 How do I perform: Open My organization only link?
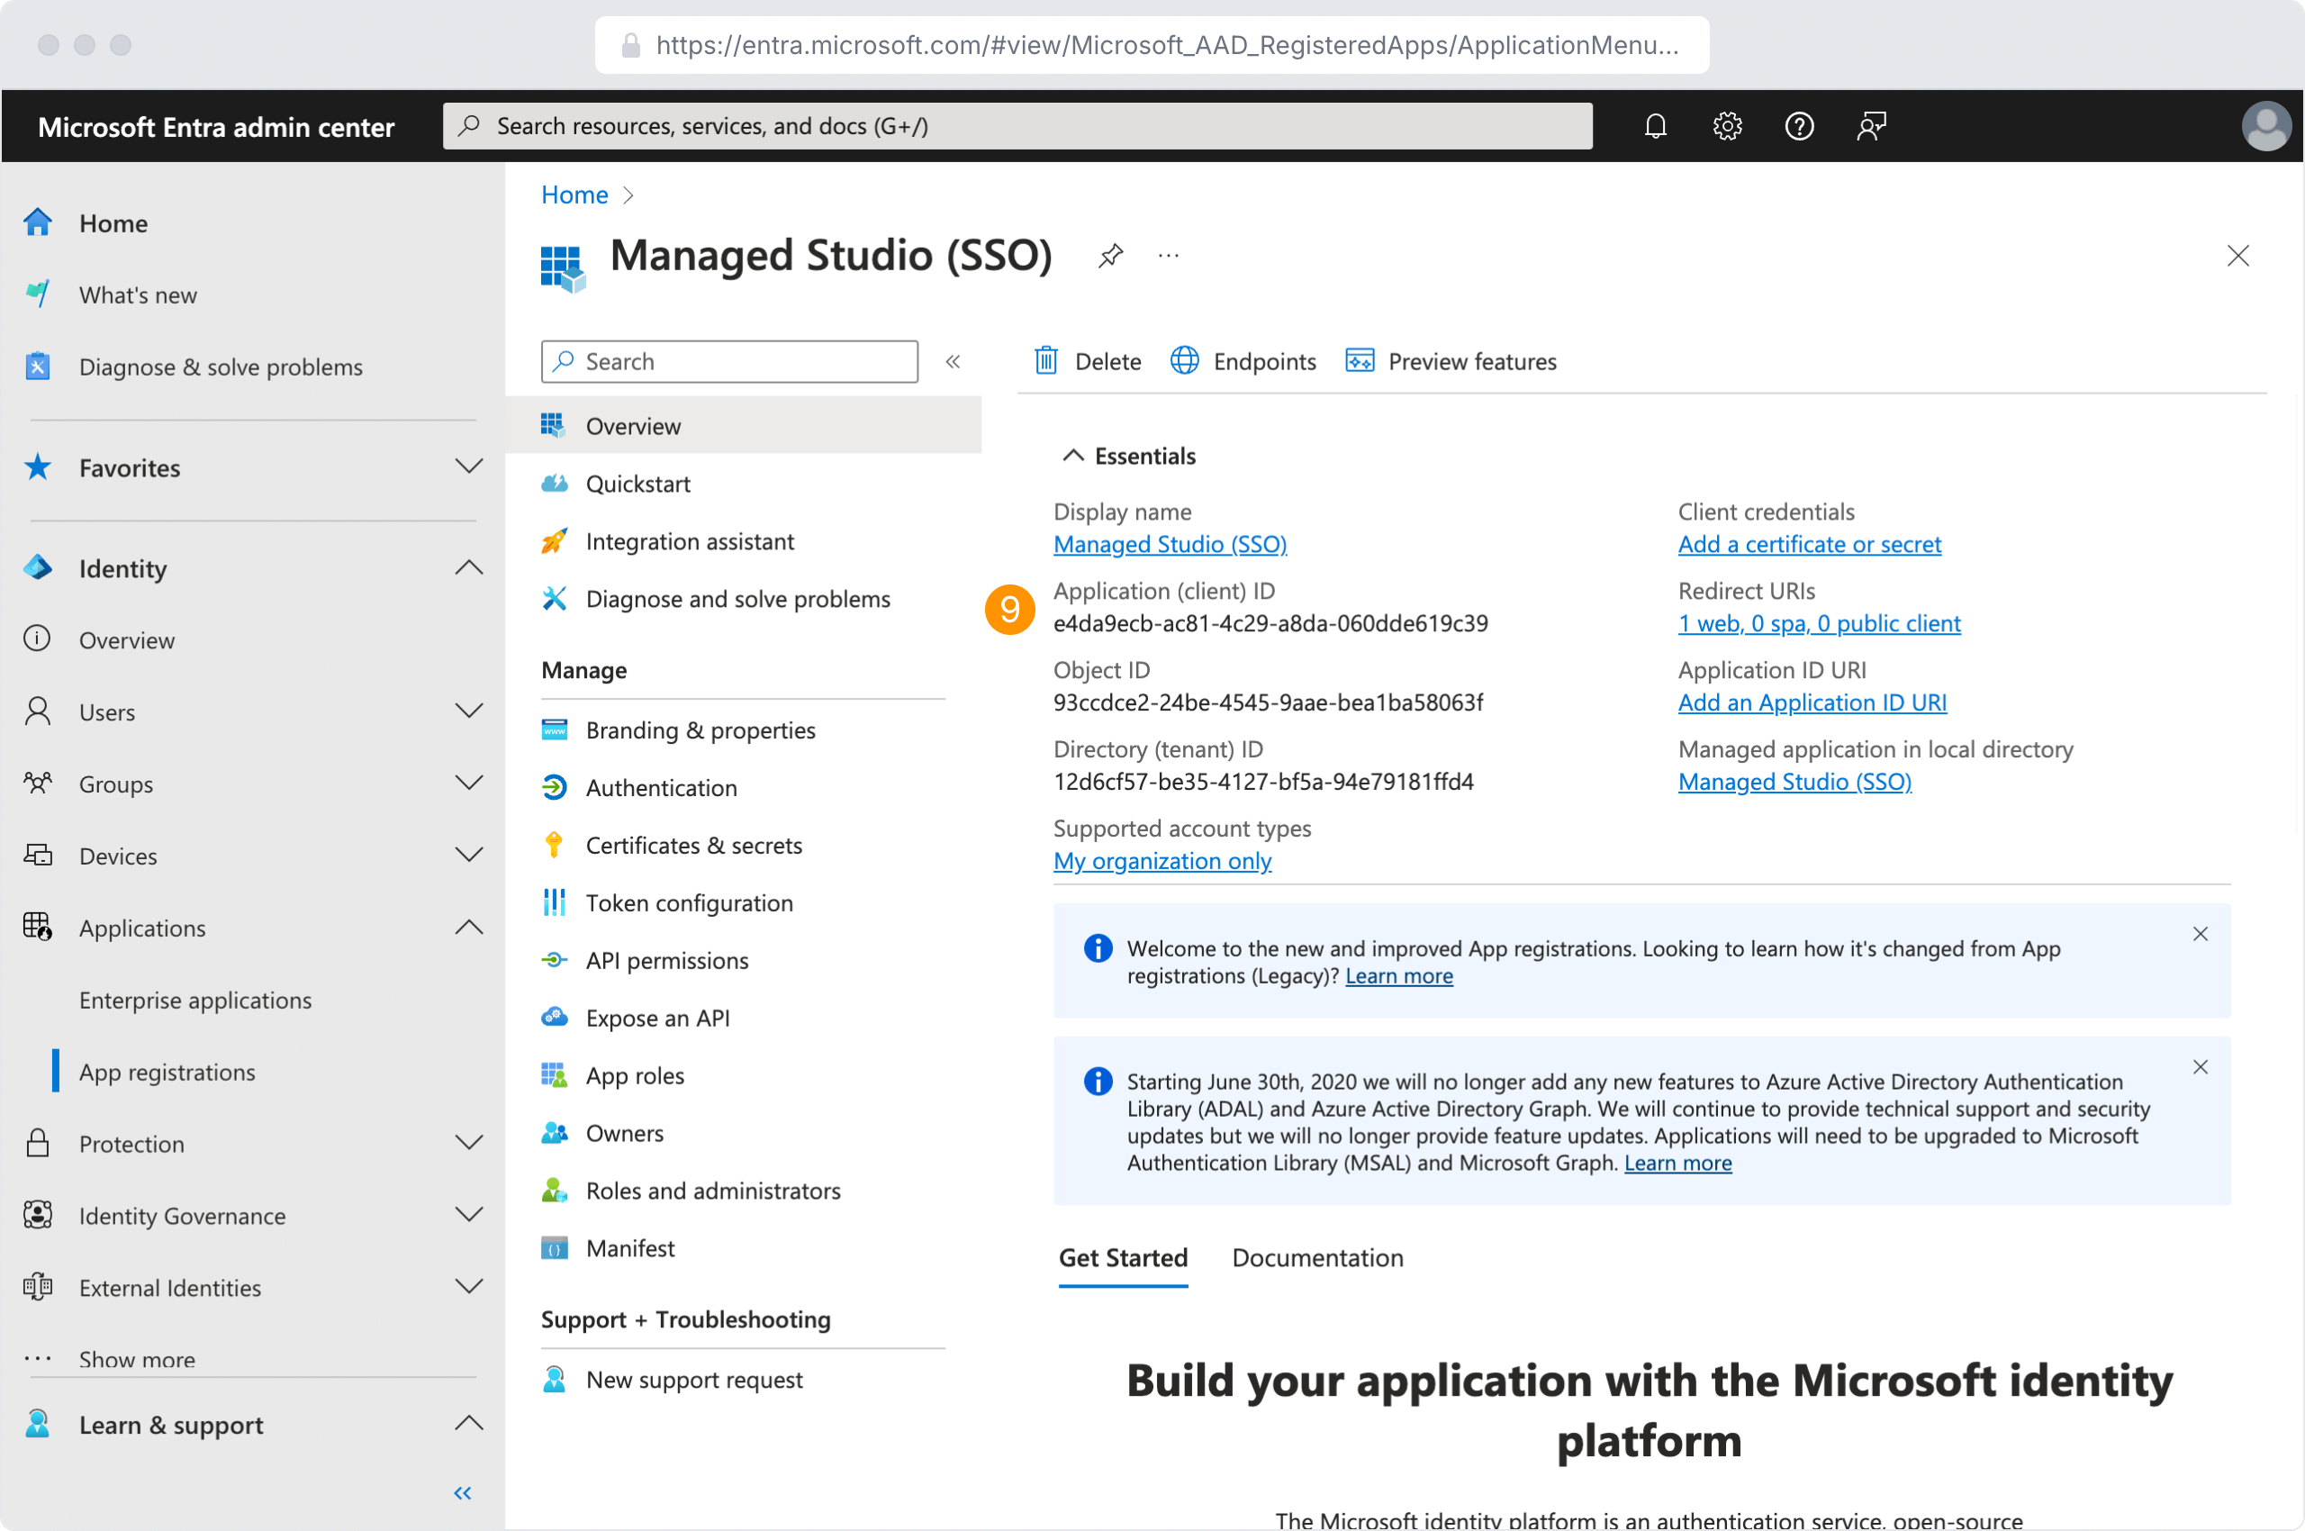1162,861
